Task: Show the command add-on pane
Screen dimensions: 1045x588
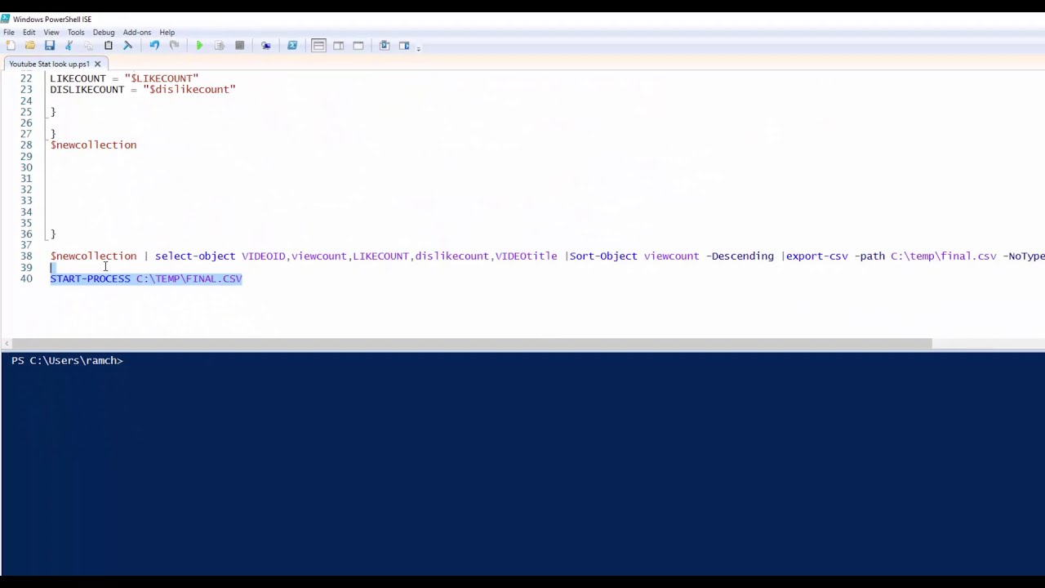Action: 404,46
